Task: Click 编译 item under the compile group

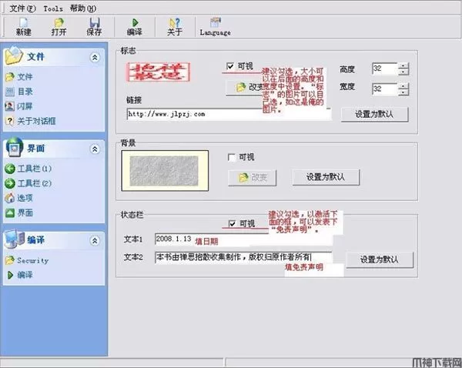Action: 20,275
